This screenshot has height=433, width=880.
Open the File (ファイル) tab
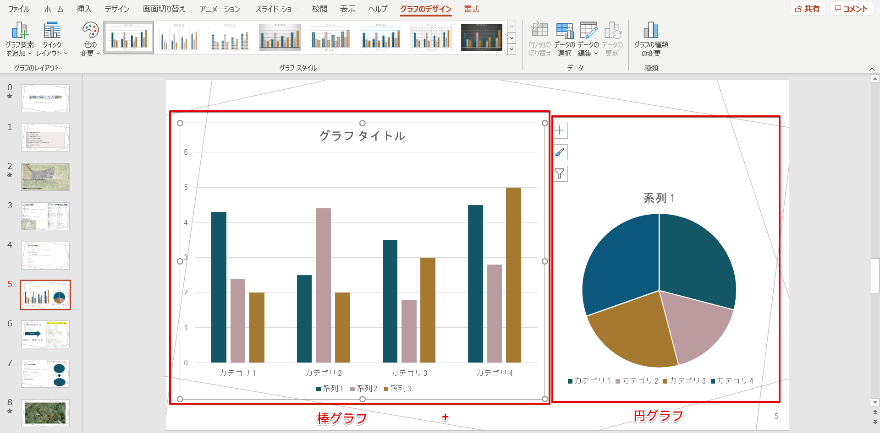(19, 9)
